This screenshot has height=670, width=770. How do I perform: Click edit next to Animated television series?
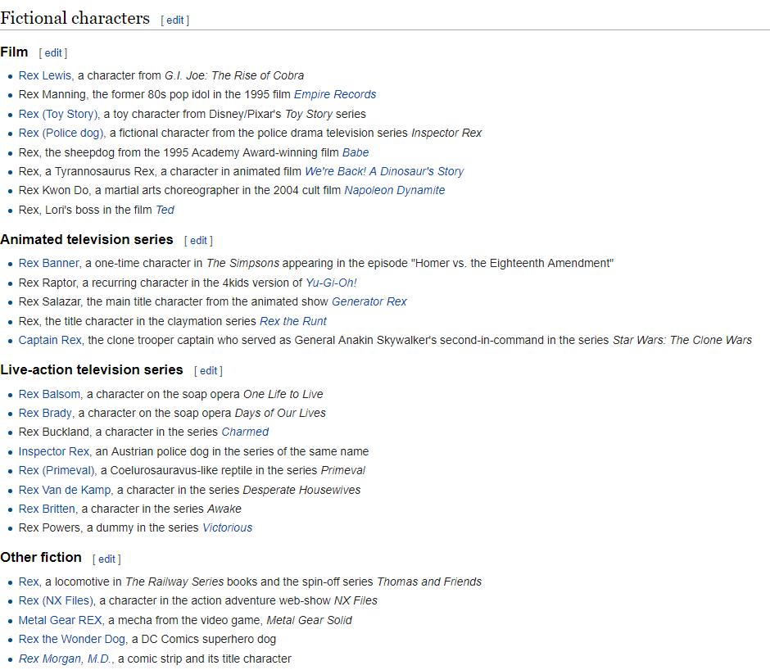pyautogui.click(x=198, y=241)
